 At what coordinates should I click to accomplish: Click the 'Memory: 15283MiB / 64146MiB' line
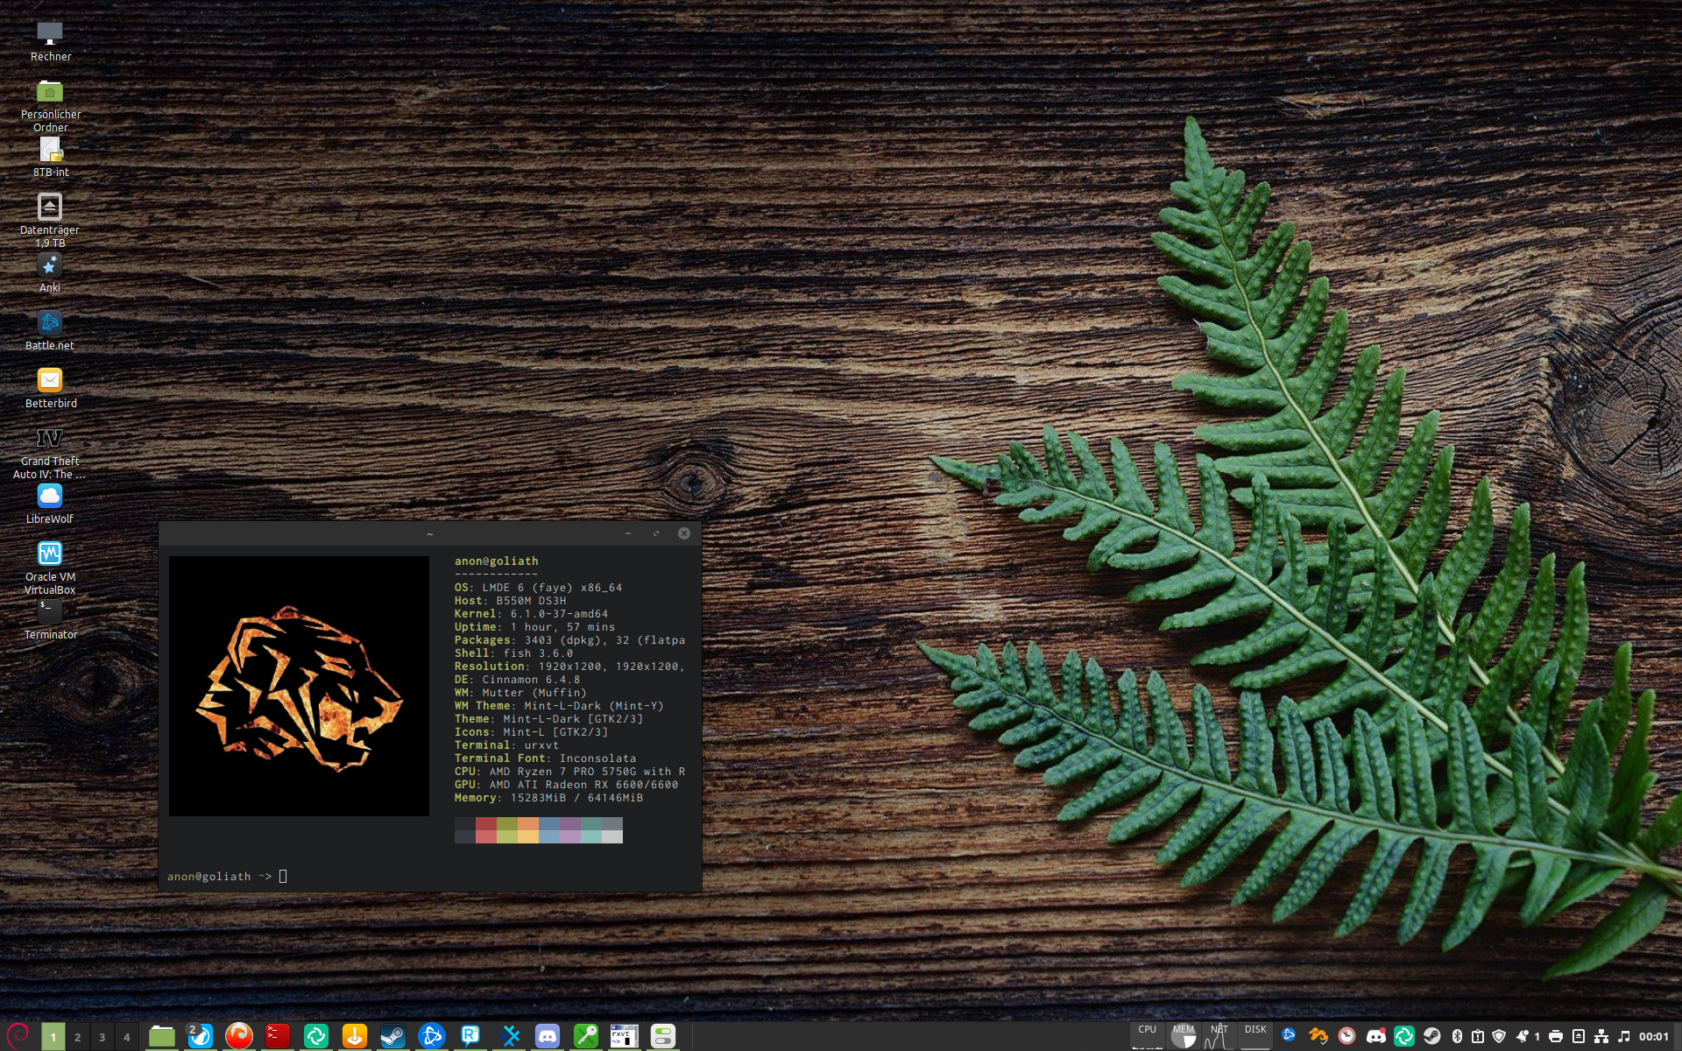point(549,798)
